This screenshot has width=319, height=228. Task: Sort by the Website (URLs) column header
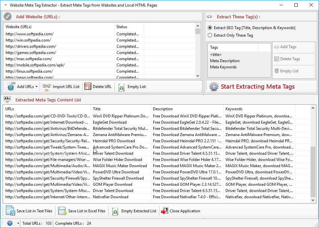pyautogui.click(x=59, y=27)
